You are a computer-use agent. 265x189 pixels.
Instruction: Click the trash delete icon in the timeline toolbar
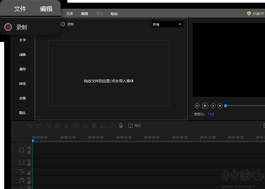click(67, 125)
